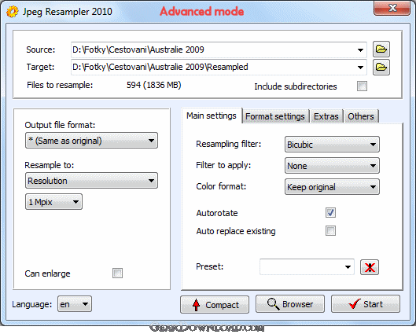
Task: Disable the Autorotate checkbox
Action: [x=330, y=213]
